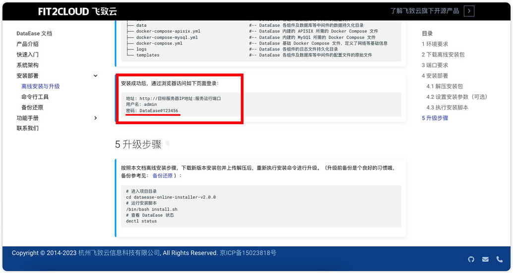Click the arrow box beside 了解飞致云旗下开源产品

coord(469,11)
